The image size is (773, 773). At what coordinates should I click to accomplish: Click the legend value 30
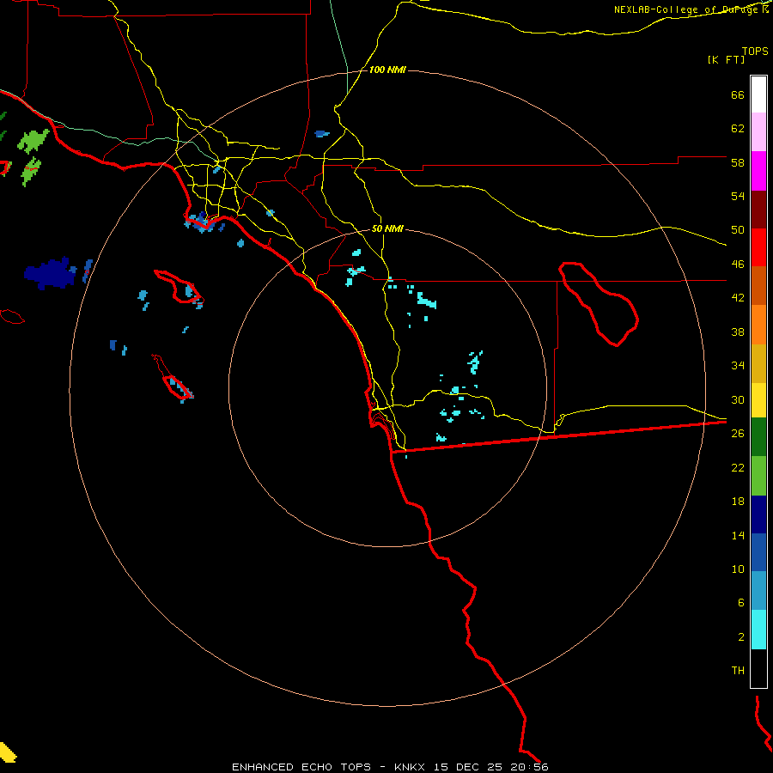pyautogui.click(x=738, y=399)
